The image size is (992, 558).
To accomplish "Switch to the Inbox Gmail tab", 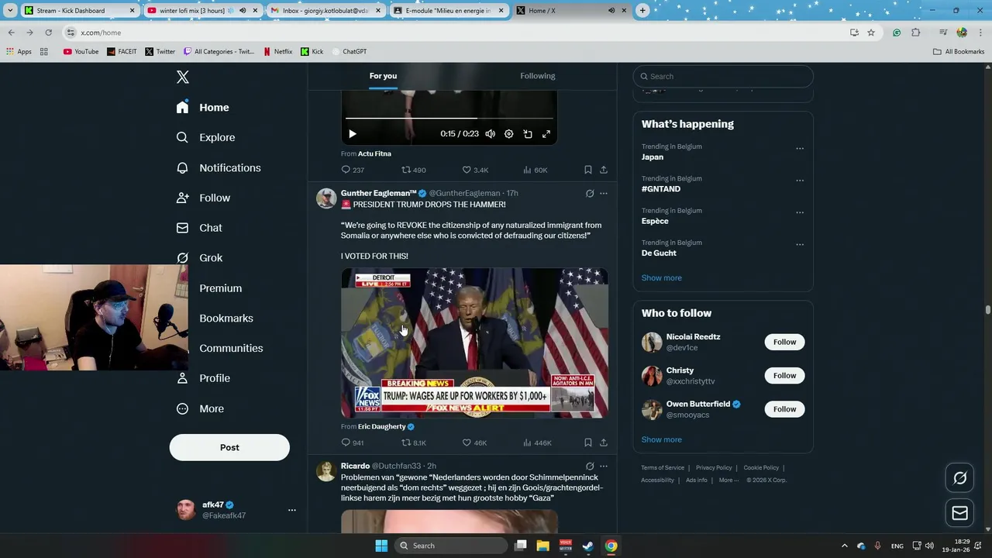I will [325, 10].
